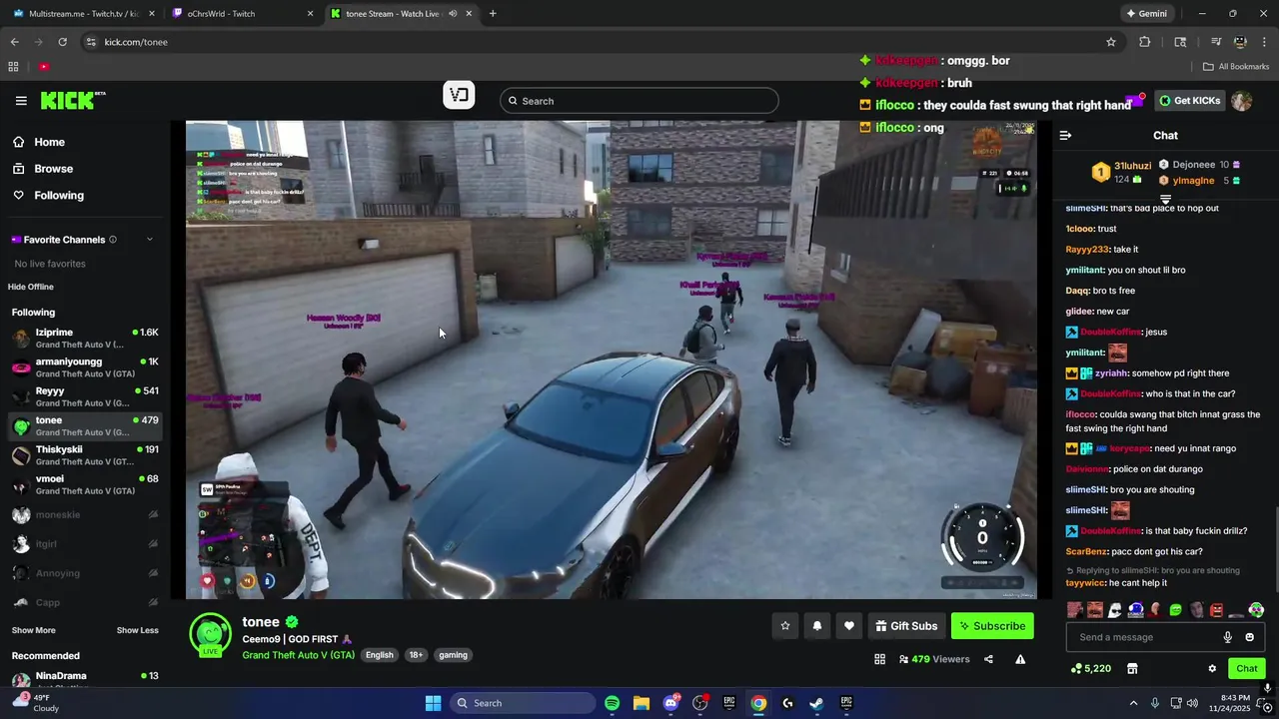Click the Gemini button in Chrome
Image resolution: width=1279 pixels, height=719 pixels.
tap(1146, 14)
